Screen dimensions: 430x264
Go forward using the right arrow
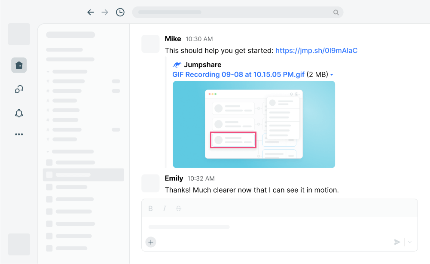click(105, 12)
